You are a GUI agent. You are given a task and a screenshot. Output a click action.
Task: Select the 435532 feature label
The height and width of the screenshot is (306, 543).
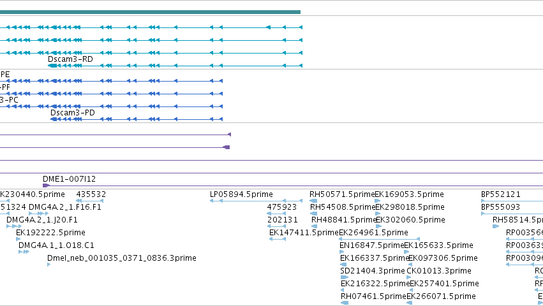[x=91, y=194]
